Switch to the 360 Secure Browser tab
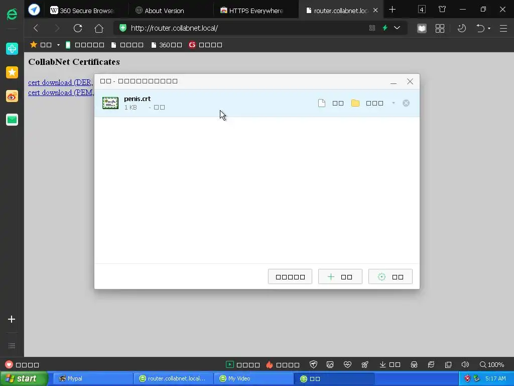514x386 pixels. click(86, 11)
